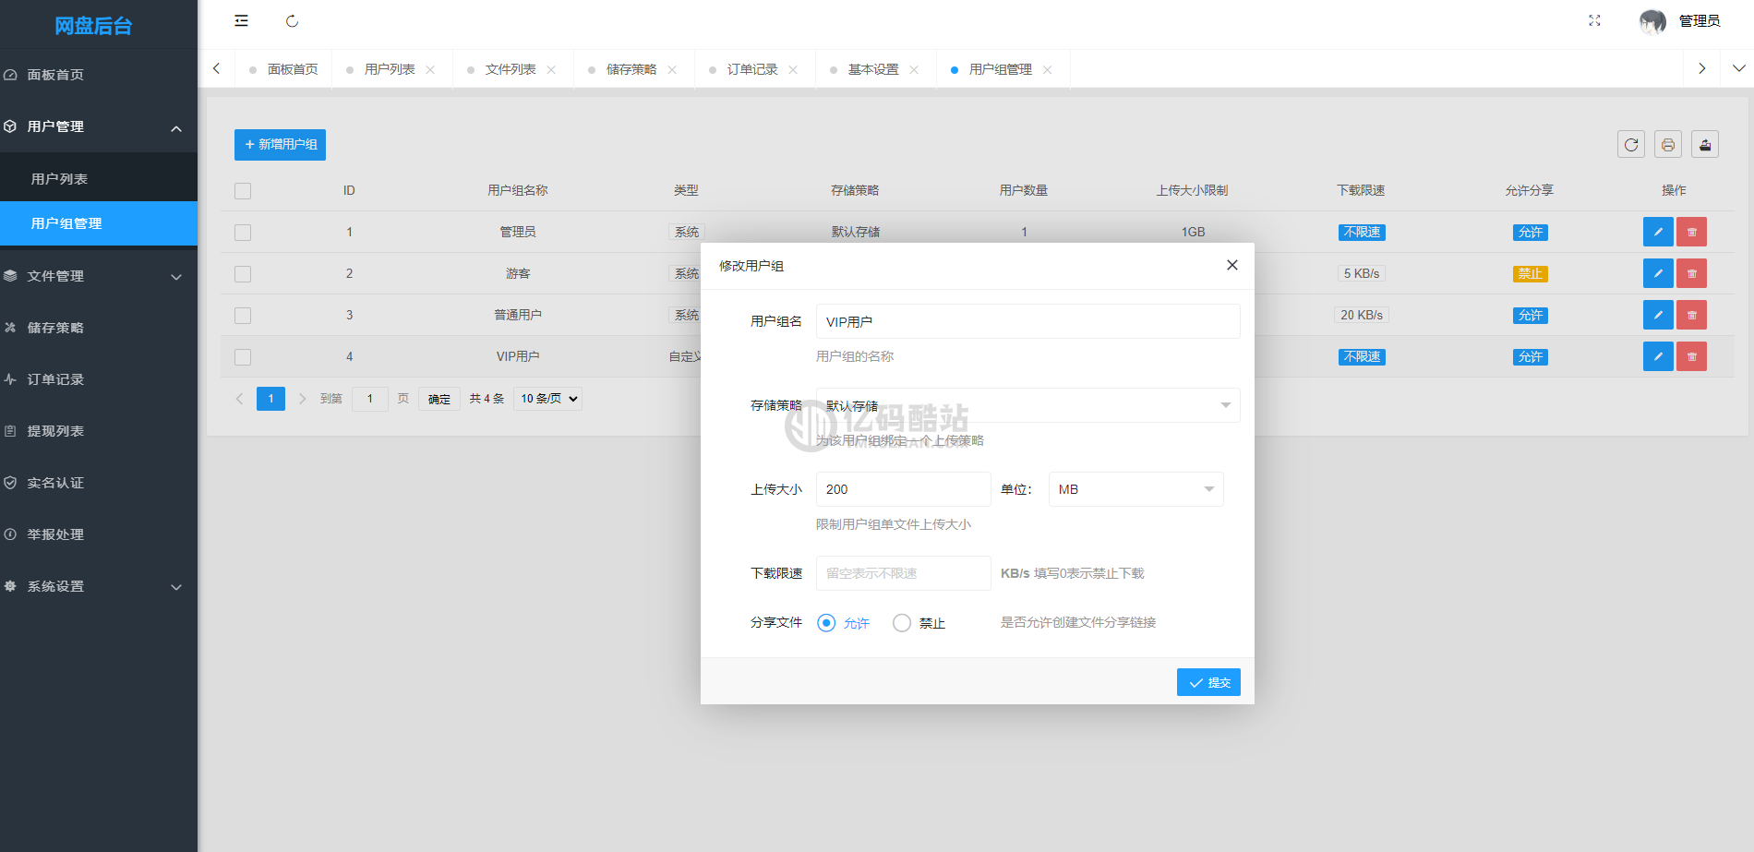Viewport: 1754px width, 852px height.
Task: Open the 单位 MB unit dropdown
Action: tap(1135, 489)
